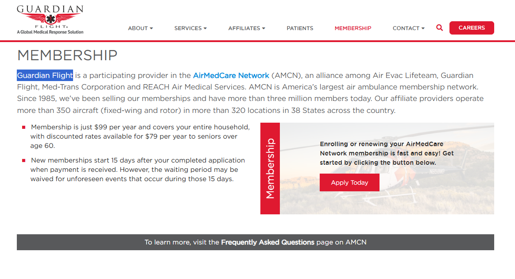This screenshot has width=515, height=279.
Task: Open the SERVICES dropdown arrow
Action: point(205,28)
